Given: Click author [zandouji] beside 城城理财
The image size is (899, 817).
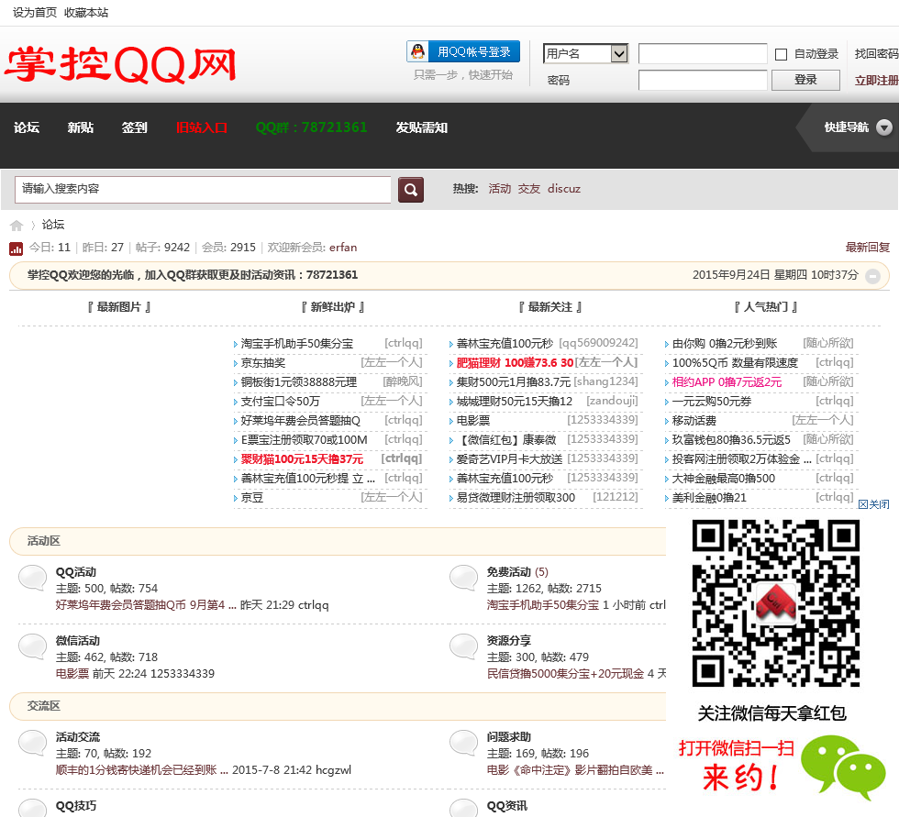Looking at the screenshot, I should pos(612,401).
